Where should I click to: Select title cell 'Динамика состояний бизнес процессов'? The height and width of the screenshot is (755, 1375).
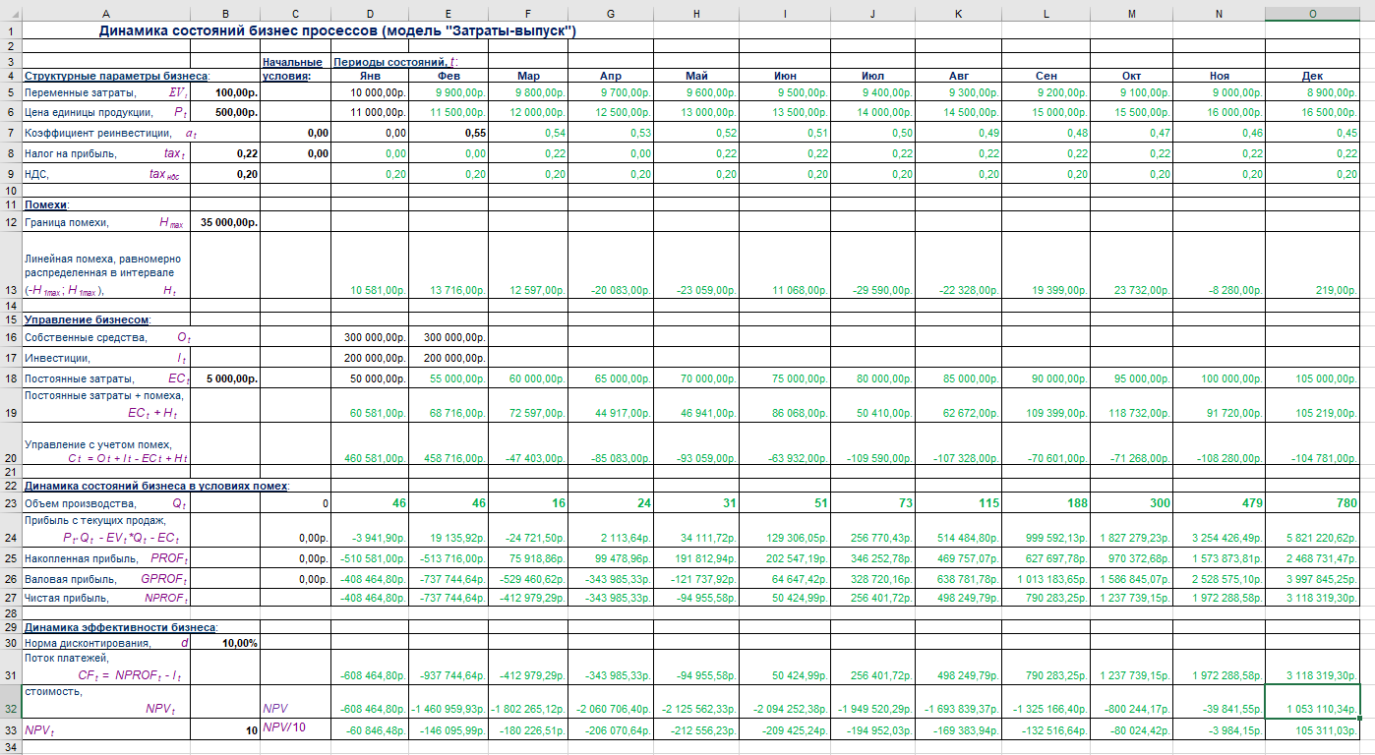point(336,30)
